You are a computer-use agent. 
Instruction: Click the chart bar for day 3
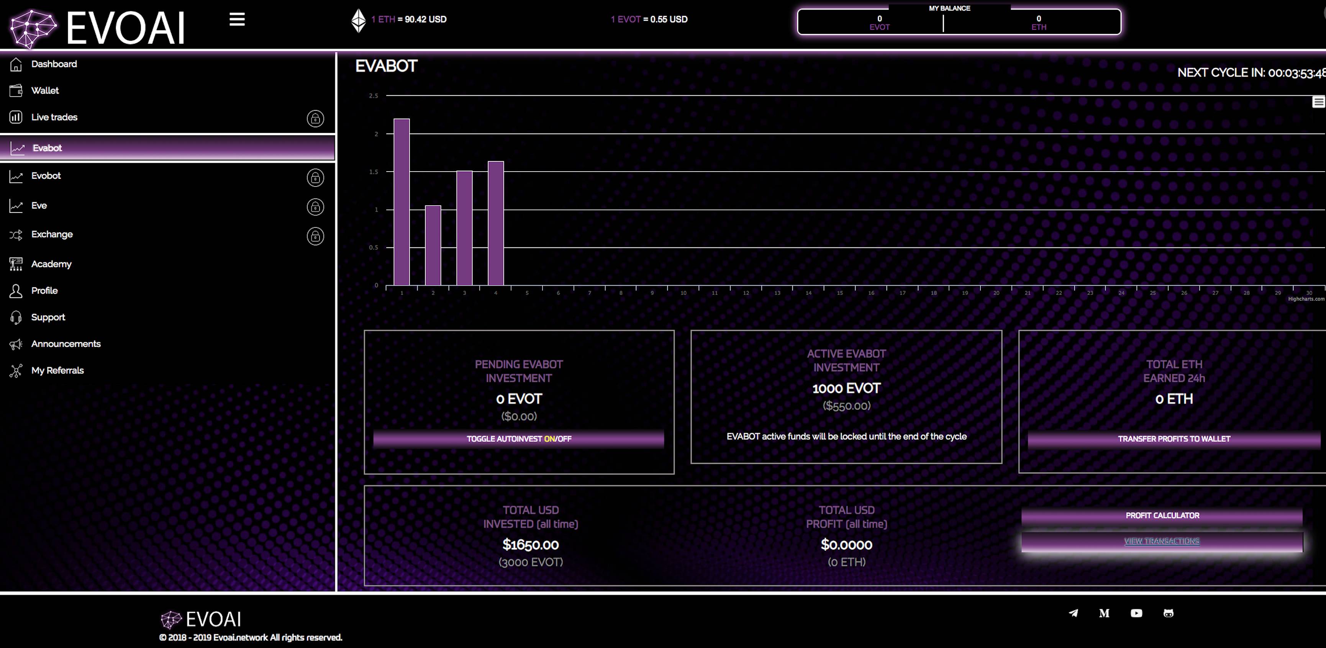[x=464, y=228]
